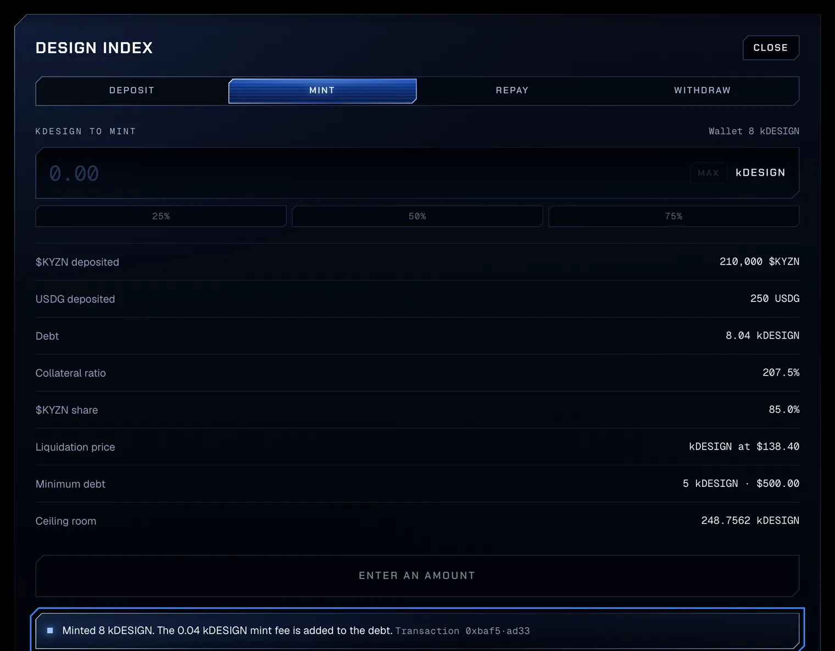Click the KDESIGN TO MINT heading
This screenshot has height=651, width=835.
click(86, 132)
